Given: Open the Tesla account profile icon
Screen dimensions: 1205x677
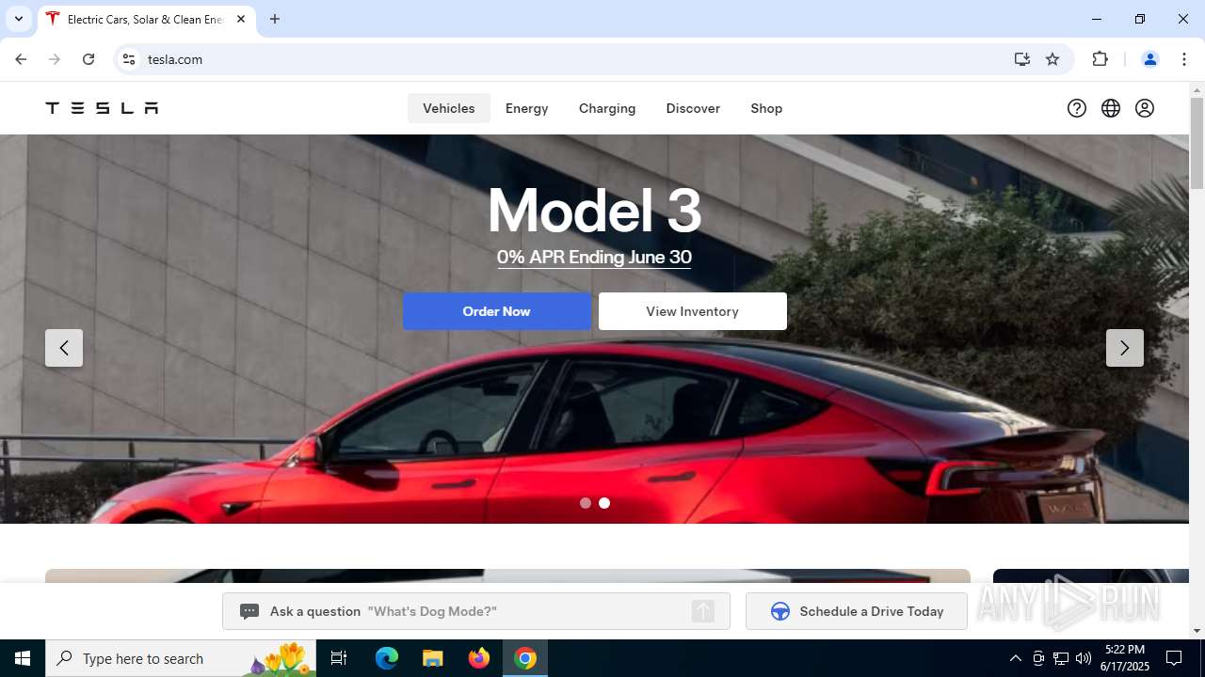Looking at the screenshot, I should (1145, 108).
